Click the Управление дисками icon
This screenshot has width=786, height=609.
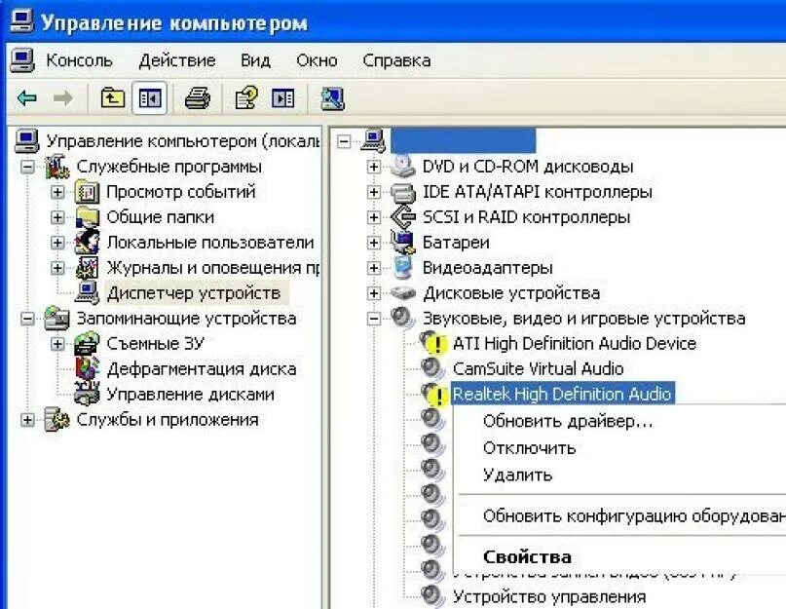click(x=87, y=394)
